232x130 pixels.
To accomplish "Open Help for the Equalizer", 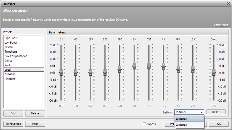I will coord(35,124).
